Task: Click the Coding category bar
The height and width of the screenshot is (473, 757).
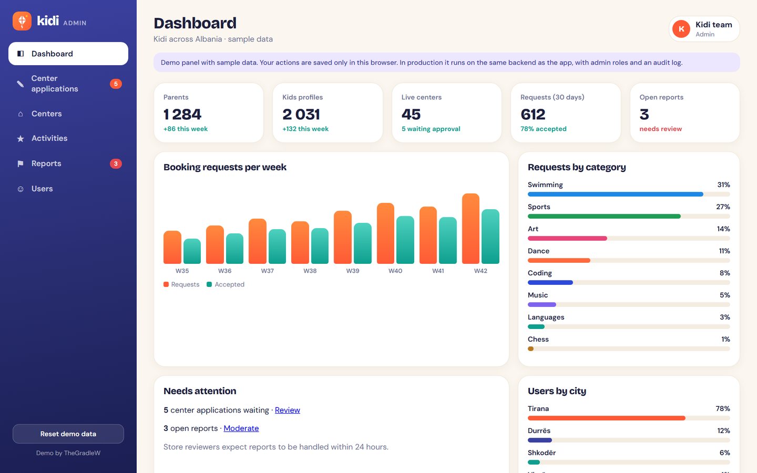Action: click(629, 283)
